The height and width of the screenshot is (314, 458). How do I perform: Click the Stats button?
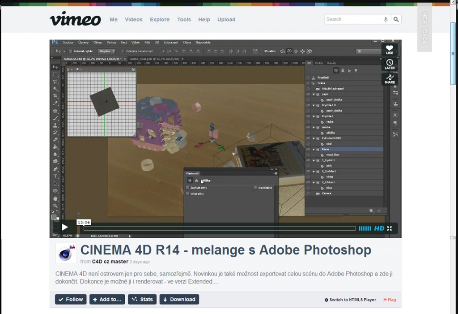(x=142, y=299)
